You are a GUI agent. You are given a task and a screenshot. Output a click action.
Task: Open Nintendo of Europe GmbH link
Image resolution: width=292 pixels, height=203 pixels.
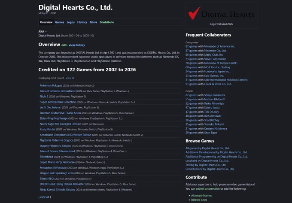[x=220, y=63]
